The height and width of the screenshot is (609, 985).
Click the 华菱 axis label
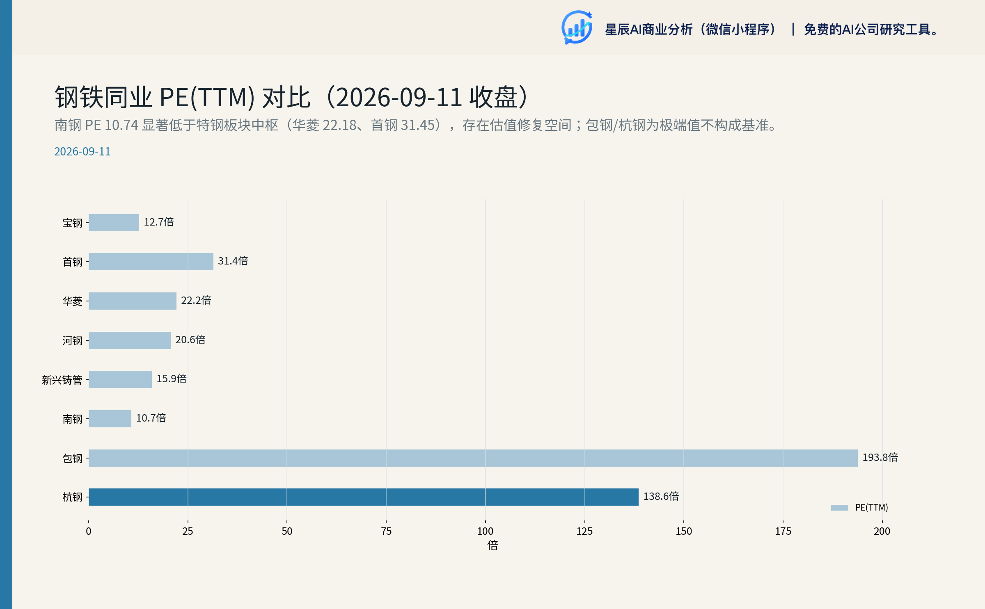72,301
